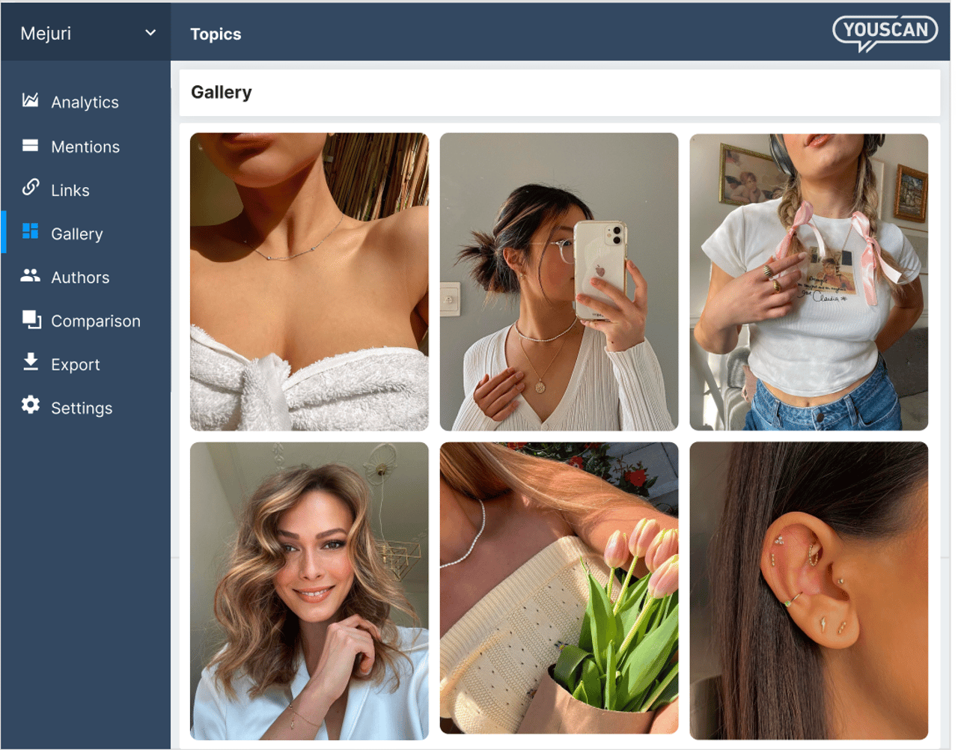Click the Export download icon
958x750 pixels.
[x=30, y=362]
